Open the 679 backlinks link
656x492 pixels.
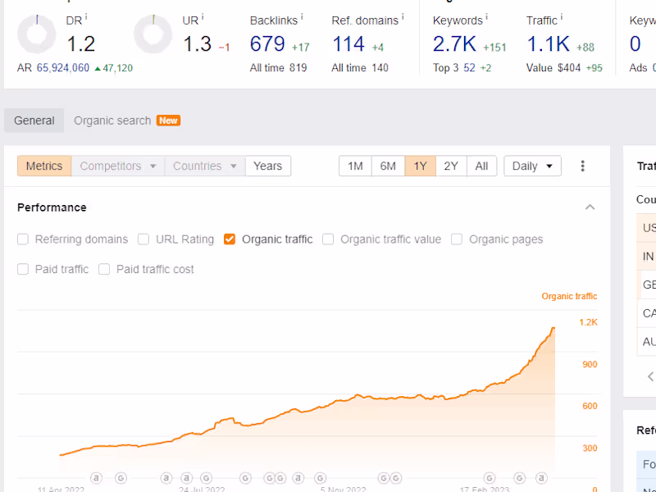(x=267, y=43)
